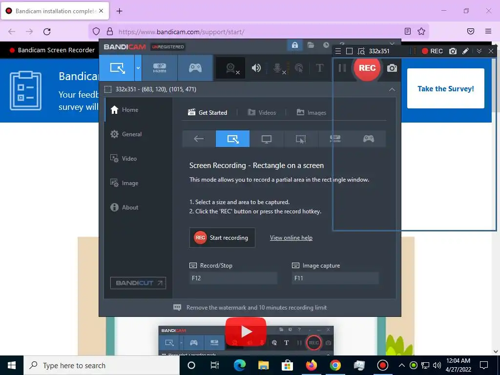Image resolution: width=500 pixels, height=375 pixels.
Task: Click the Image capture hotkey field F11
Action: pos(335,278)
